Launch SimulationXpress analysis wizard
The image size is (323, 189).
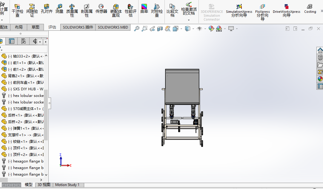click(x=239, y=10)
